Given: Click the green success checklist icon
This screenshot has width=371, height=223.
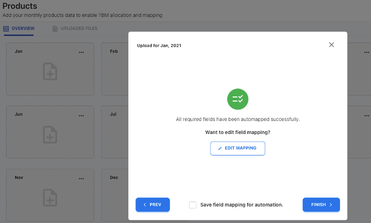Looking at the screenshot, I should pos(238,99).
